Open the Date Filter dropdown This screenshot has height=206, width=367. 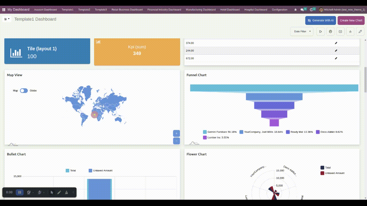click(x=302, y=31)
